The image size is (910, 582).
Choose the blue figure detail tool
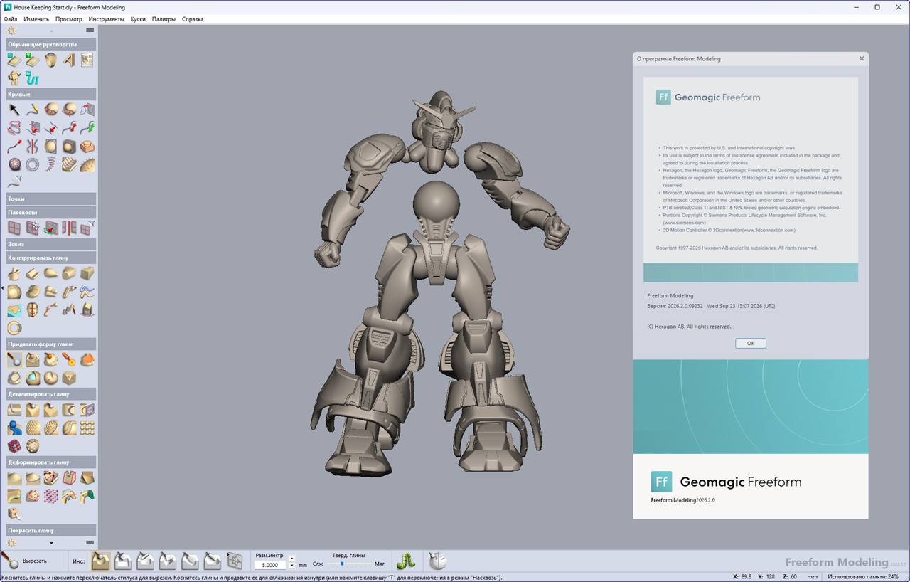click(15, 428)
